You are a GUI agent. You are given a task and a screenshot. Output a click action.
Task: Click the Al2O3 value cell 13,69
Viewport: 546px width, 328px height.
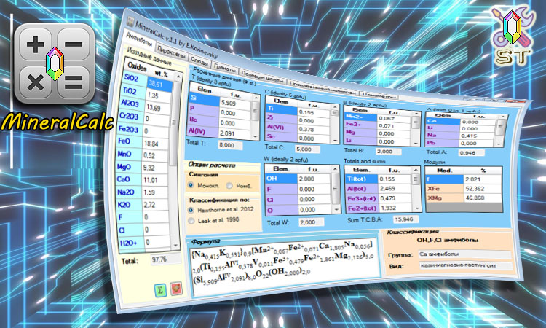158,109
